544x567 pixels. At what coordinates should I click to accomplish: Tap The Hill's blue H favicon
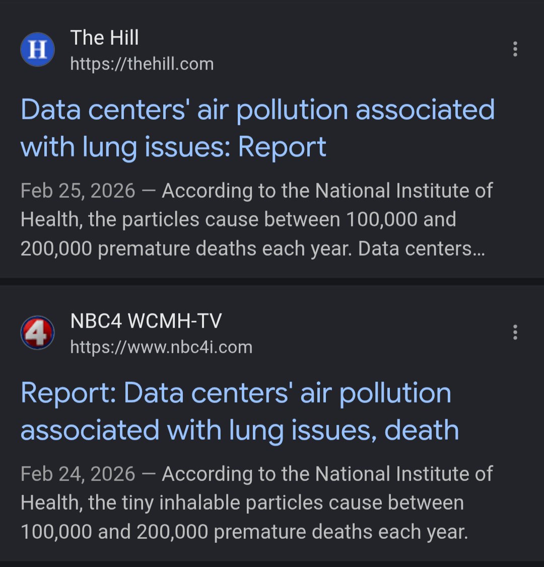(x=37, y=49)
